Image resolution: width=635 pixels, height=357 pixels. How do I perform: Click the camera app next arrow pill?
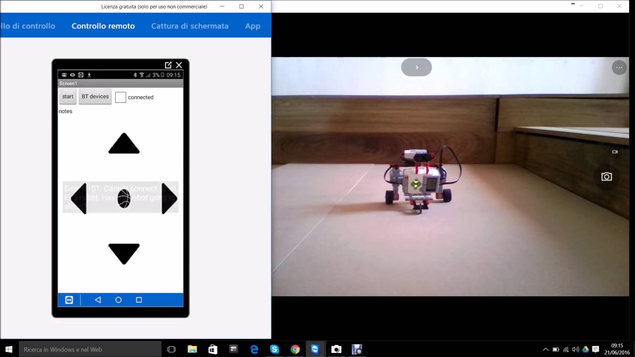[416, 67]
